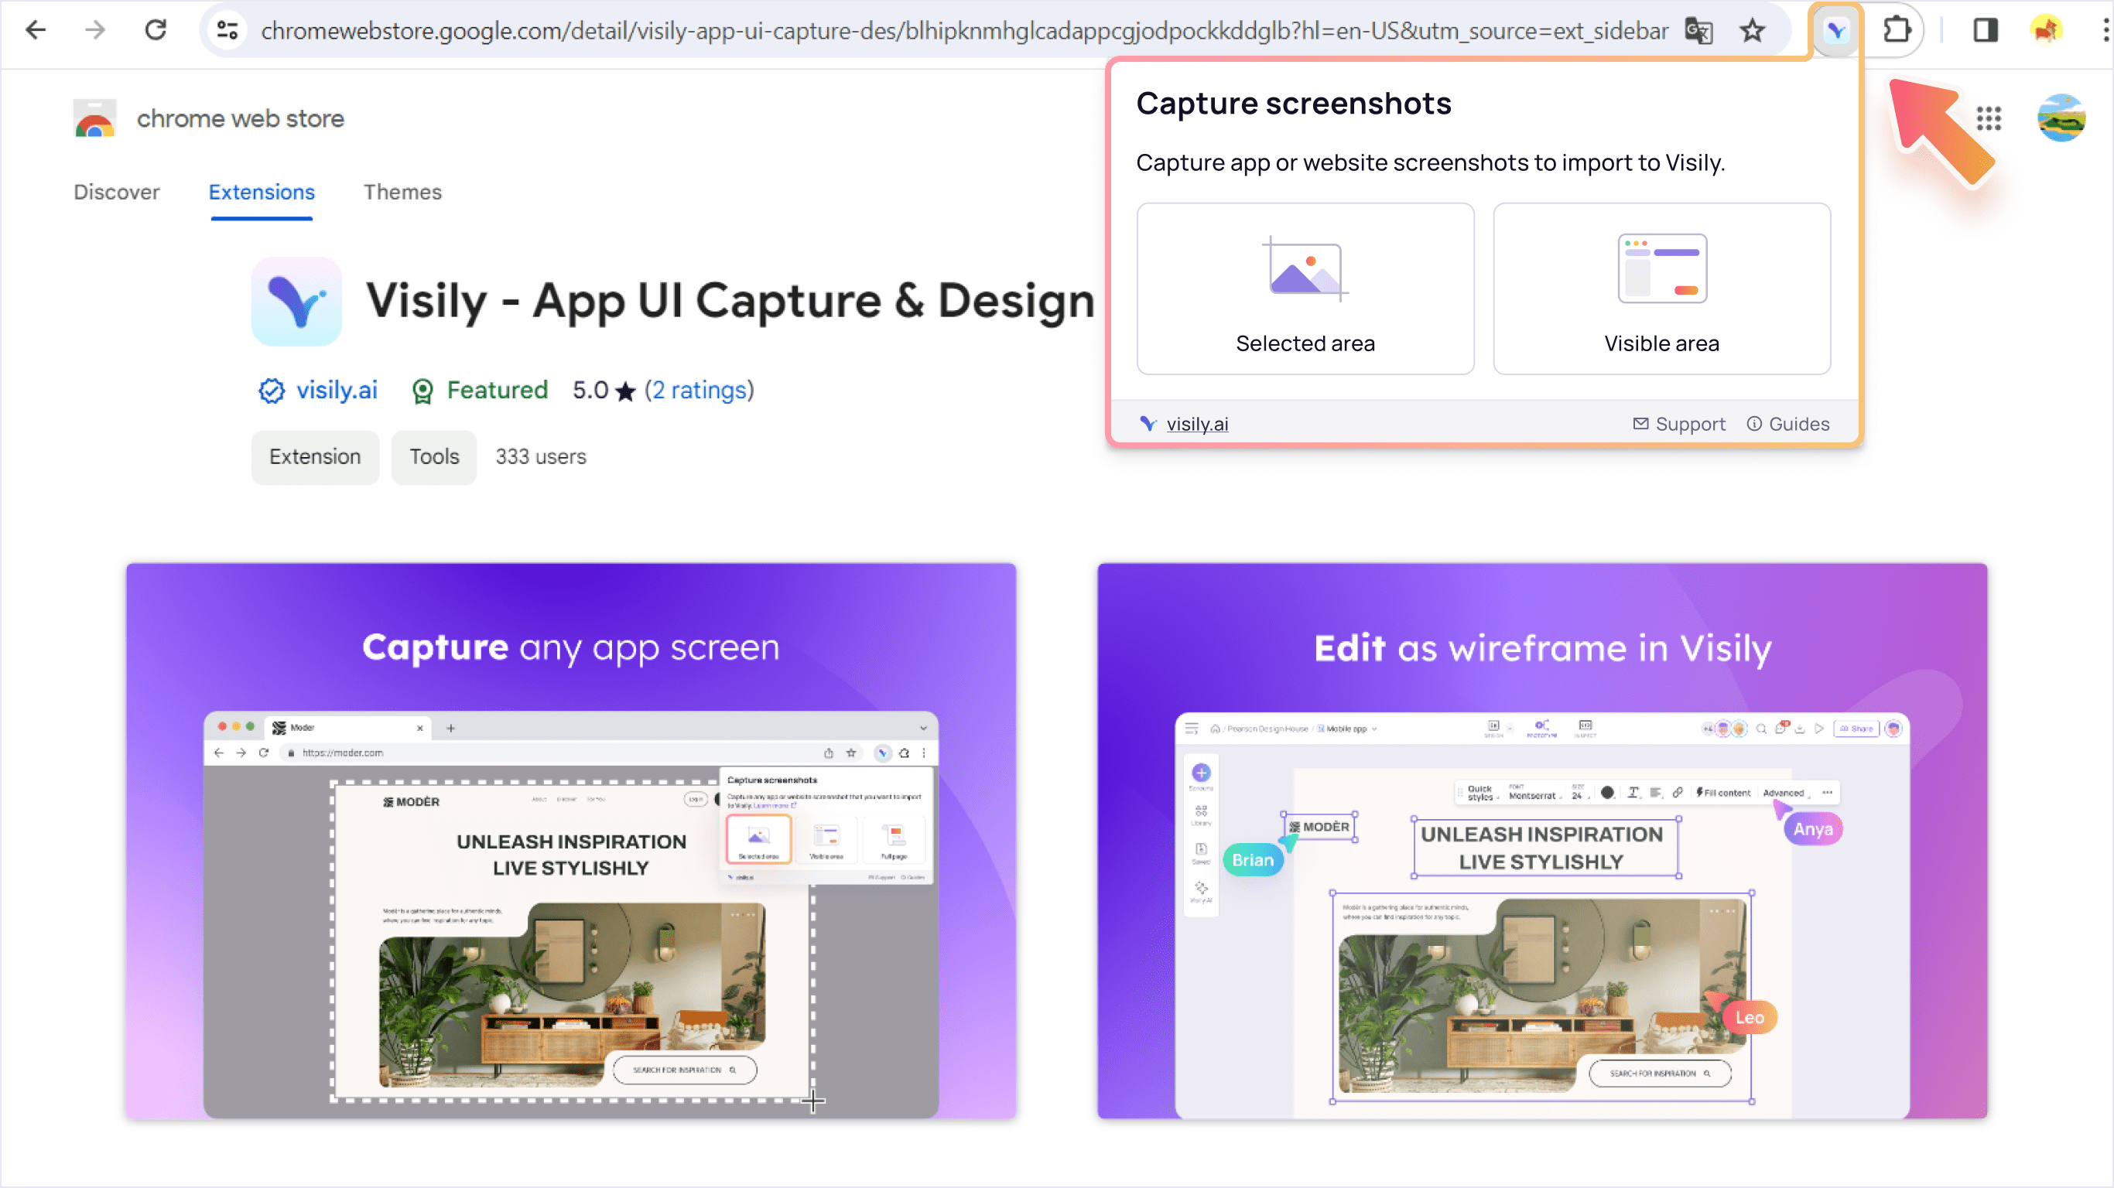Open the Chrome profile avatar in toolbar
Screen dimensions: 2114x1188
coord(2046,30)
